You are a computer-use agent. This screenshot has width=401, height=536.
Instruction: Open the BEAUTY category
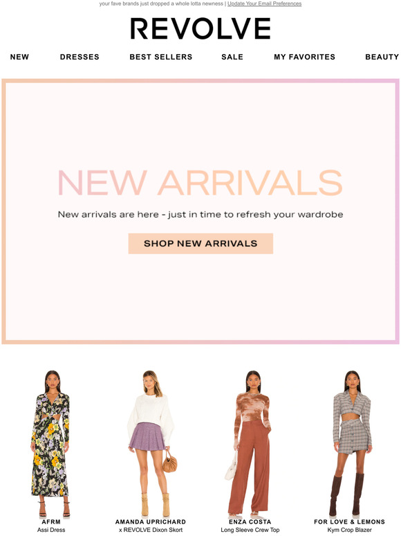[x=382, y=57]
